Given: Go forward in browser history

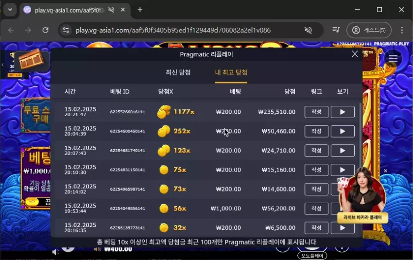Looking at the screenshot, I should (28, 30).
